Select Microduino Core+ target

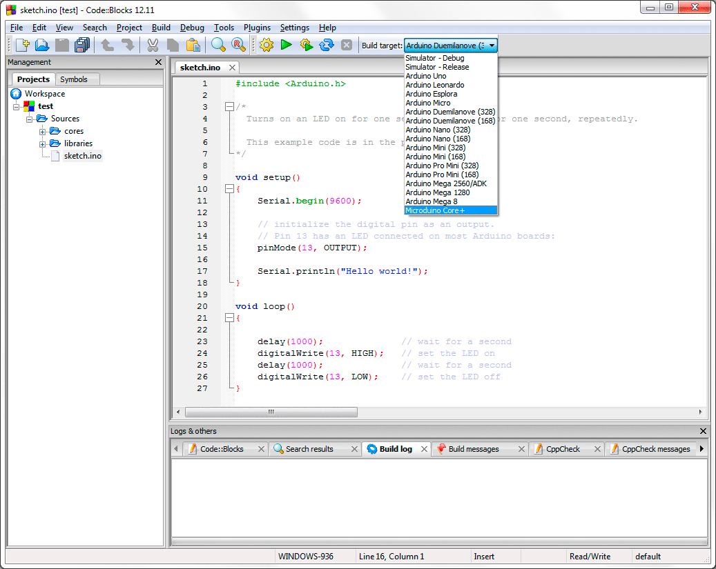451,211
